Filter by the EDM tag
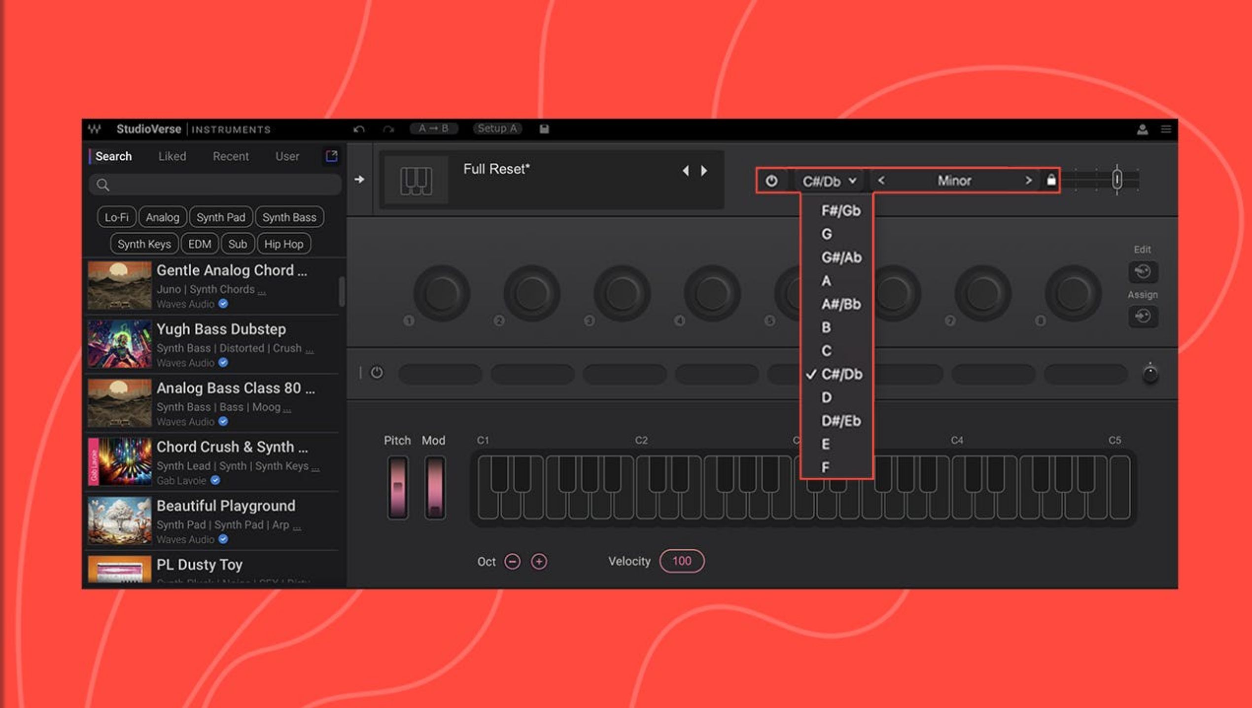The width and height of the screenshot is (1252, 708). click(200, 244)
